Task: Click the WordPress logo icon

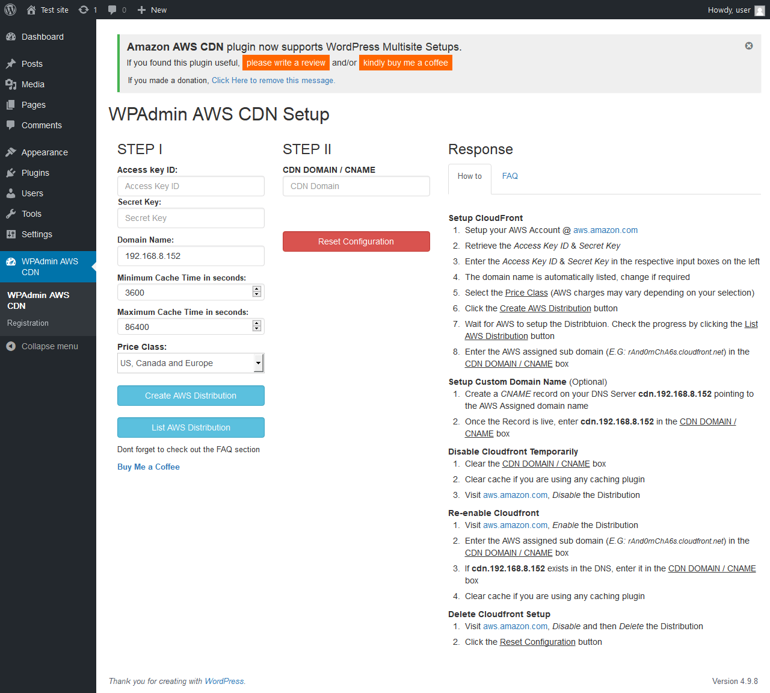Action: click(10, 10)
